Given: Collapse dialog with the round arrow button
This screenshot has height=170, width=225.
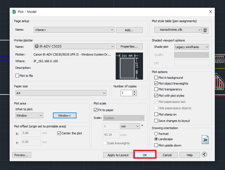Looking at the screenshot, I should (204, 155).
